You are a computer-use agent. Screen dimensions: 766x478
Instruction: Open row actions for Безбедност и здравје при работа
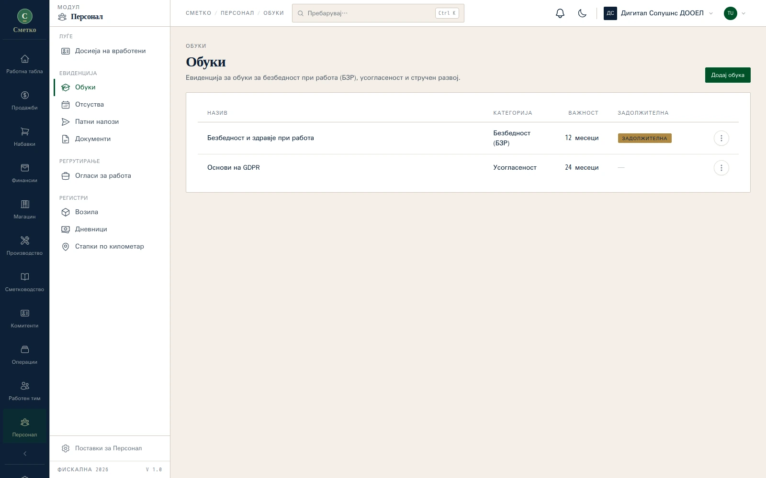coord(721,138)
